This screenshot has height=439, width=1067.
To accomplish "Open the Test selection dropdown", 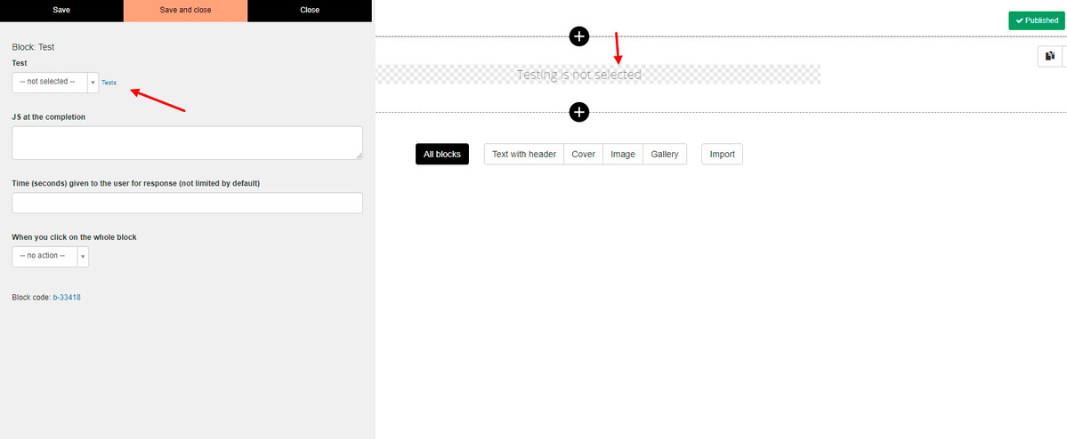I will (55, 83).
